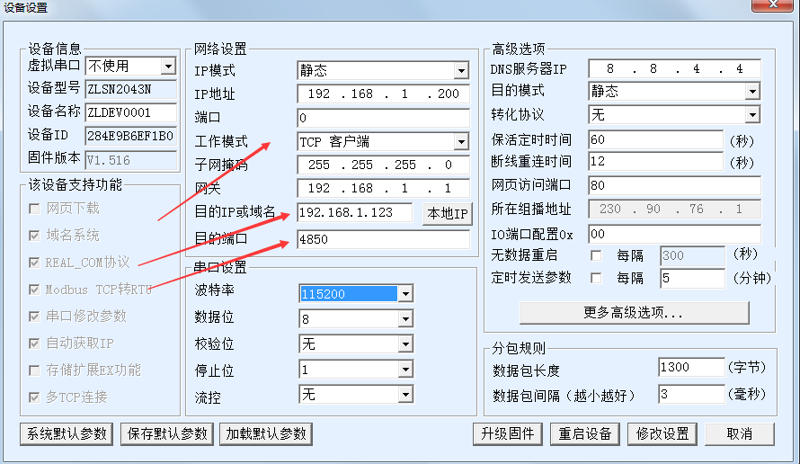Expand the 转化协议 dropdown
Image resolution: width=800 pixels, height=464 pixels.
click(752, 115)
